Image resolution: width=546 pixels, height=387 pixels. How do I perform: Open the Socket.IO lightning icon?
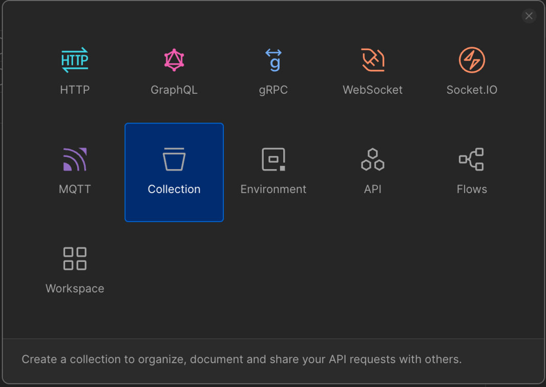[x=472, y=60]
